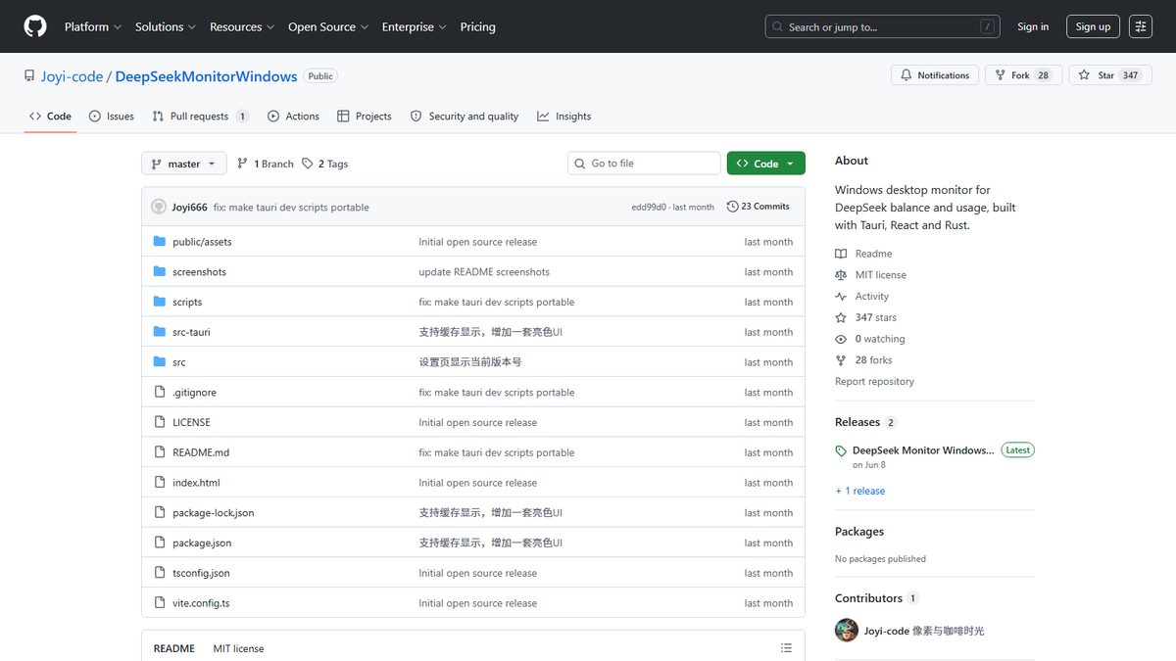
Task: Open the Joyi-code owner profile link
Action: [x=72, y=75]
